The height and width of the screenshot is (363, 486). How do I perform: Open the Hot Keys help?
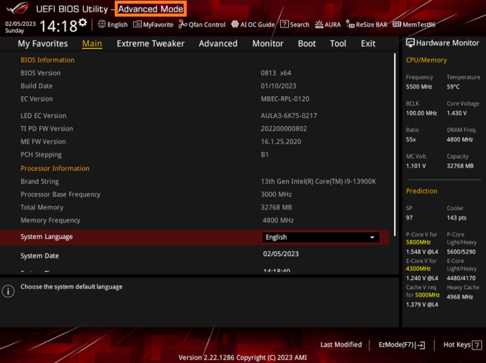(462, 345)
